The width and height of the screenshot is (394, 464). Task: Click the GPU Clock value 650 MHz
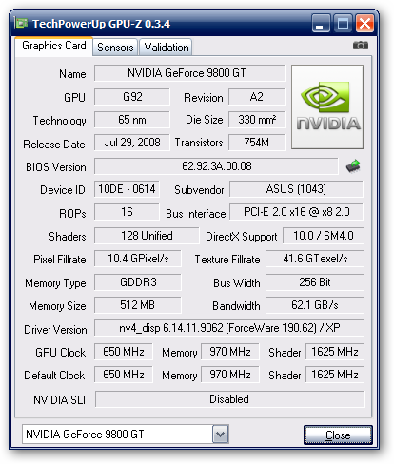(124, 352)
